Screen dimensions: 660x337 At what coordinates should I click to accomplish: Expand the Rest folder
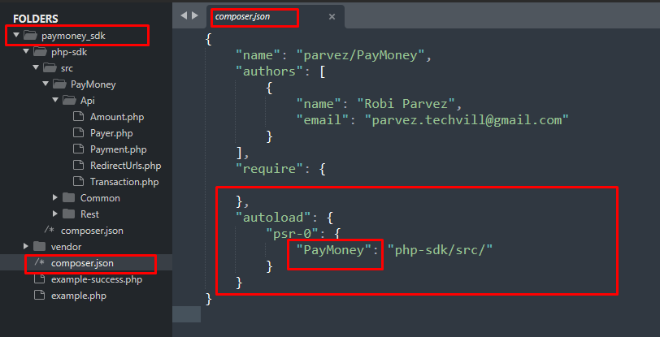(55, 214)
